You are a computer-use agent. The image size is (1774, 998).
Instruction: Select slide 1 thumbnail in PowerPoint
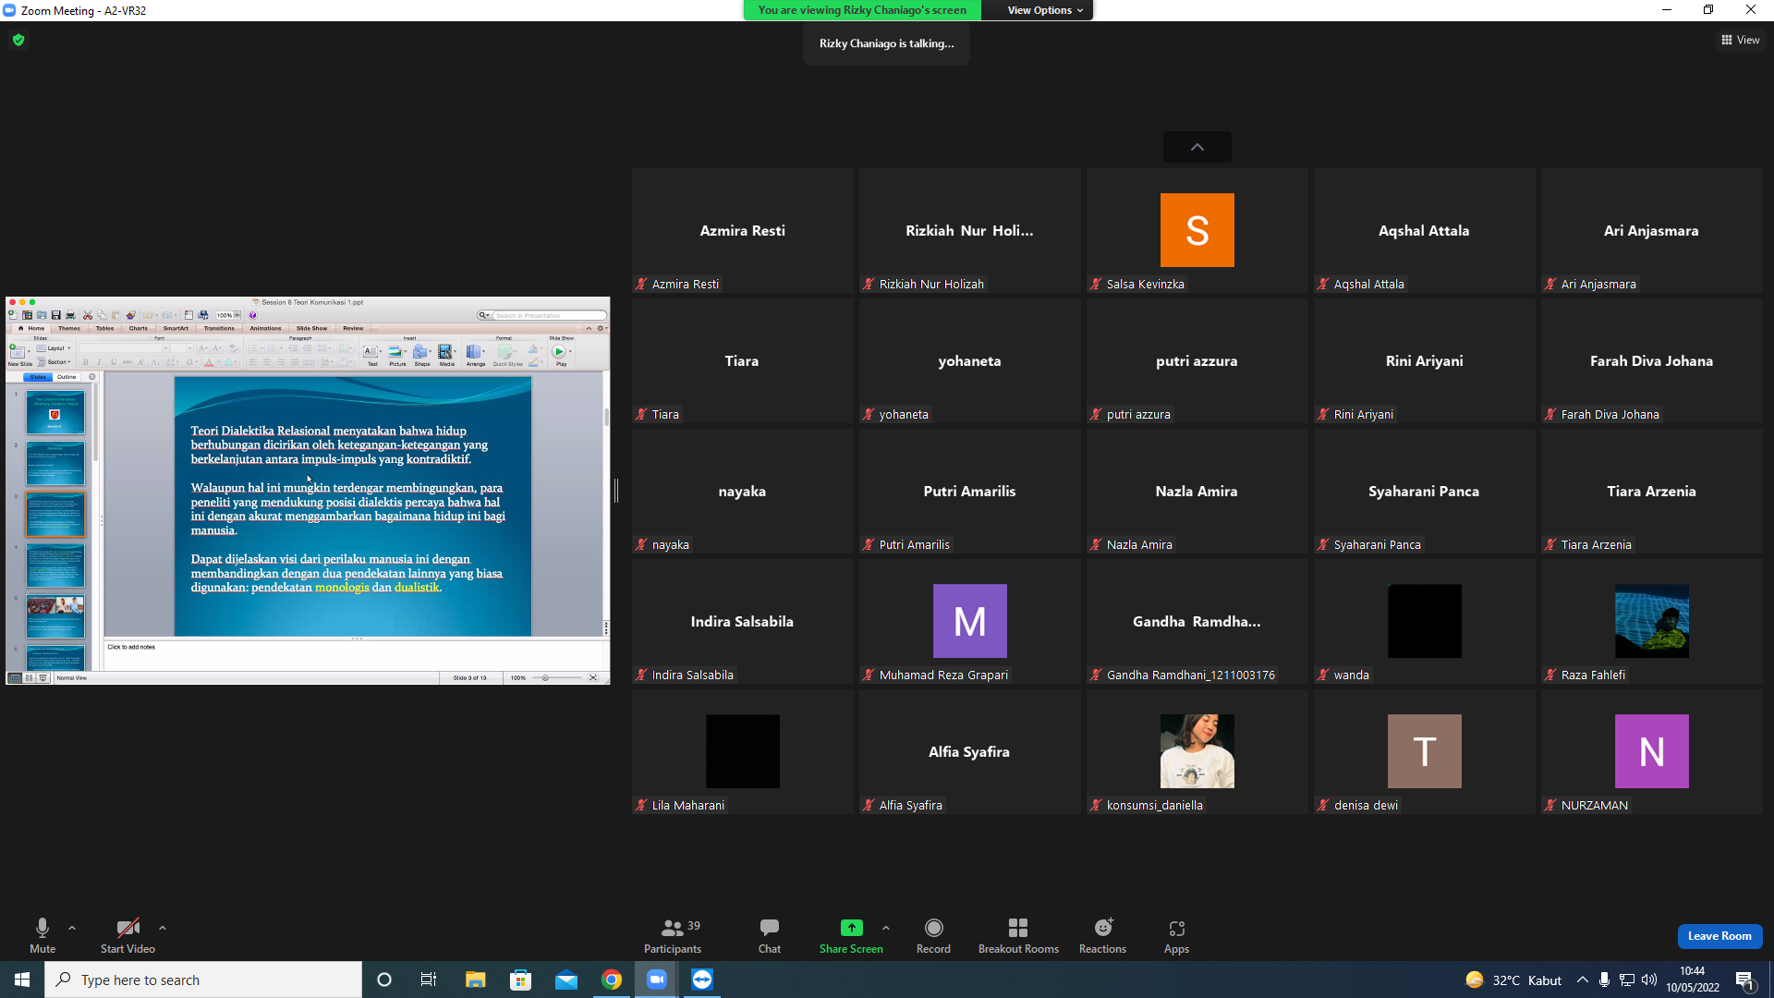click(55, 412)
